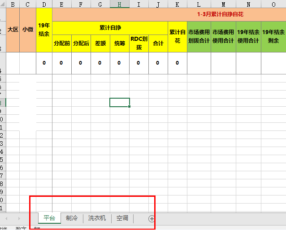
Task: Select column N header
Action: pos(249,4)
